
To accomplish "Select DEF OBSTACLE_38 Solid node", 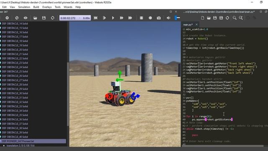I will [15, 128].
